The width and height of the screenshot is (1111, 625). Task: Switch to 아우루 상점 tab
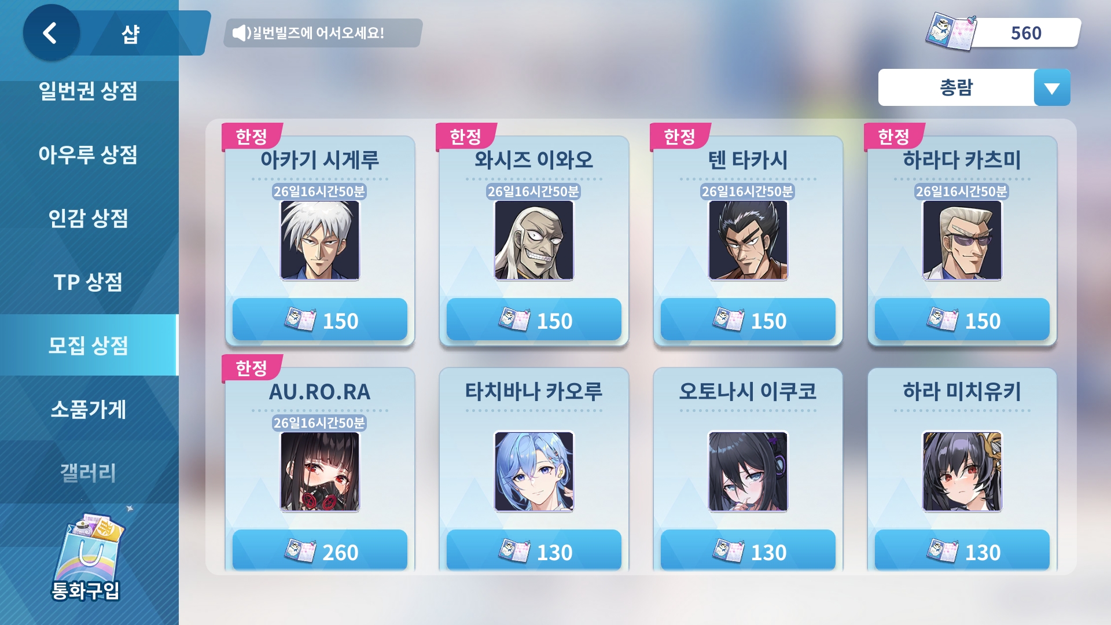click(88, 155)
